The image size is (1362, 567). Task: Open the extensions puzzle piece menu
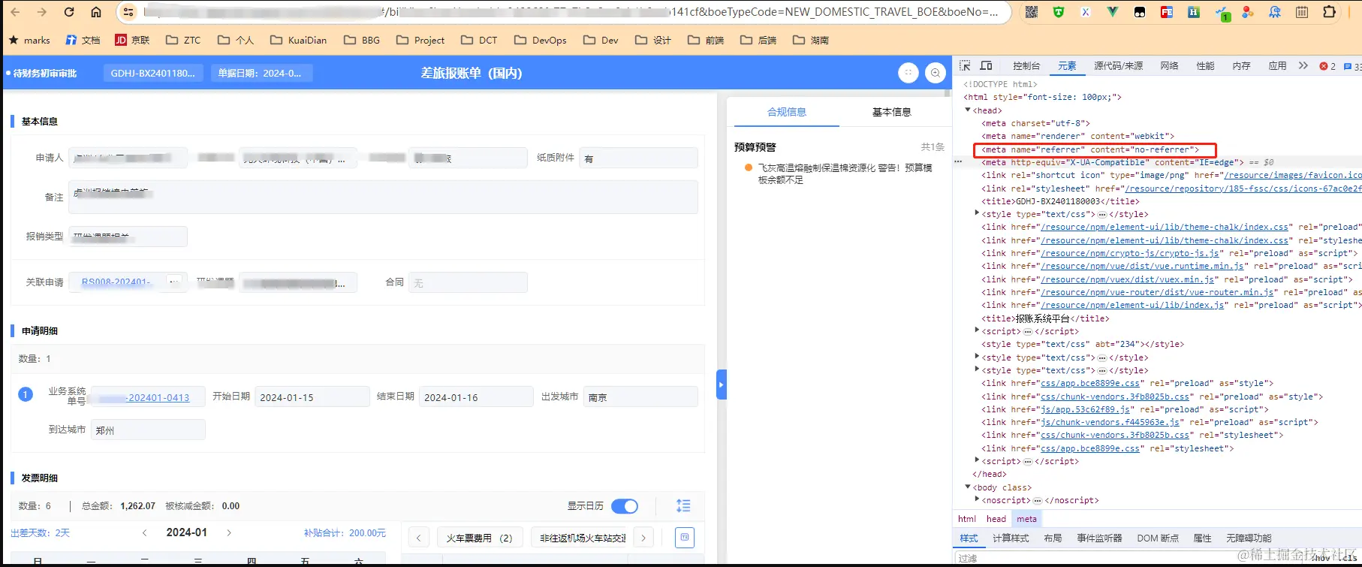(1329, 12)
